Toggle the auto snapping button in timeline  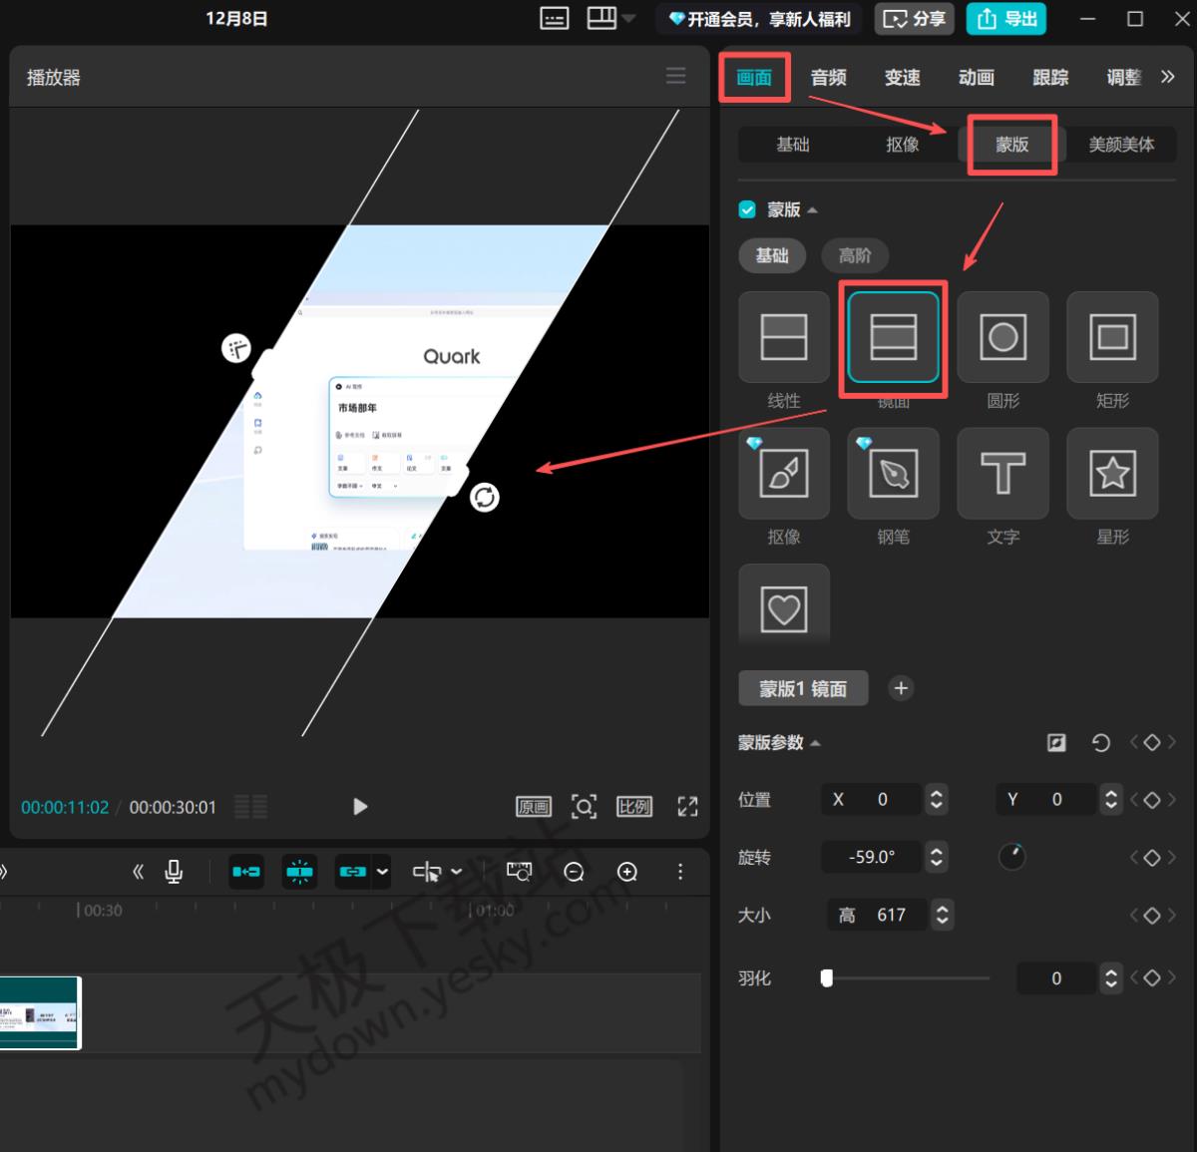point(299,872)
